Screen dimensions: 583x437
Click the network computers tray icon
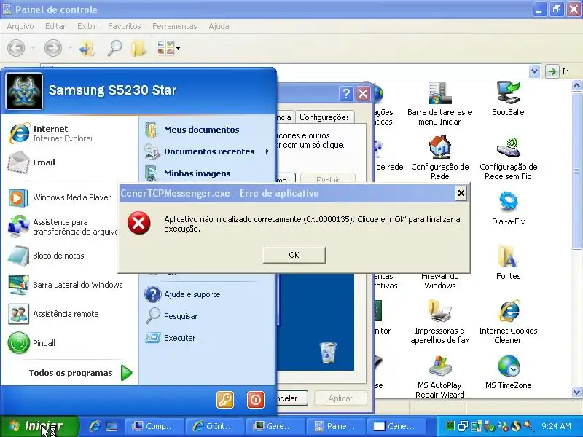click(x=463, y=426)
